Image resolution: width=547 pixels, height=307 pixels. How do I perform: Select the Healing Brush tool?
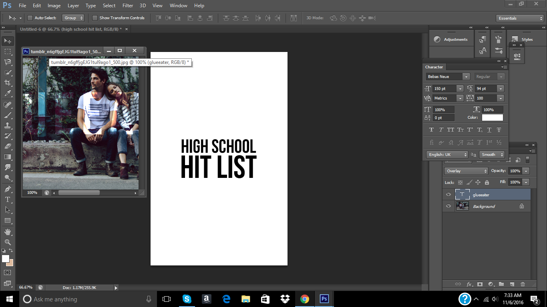tap(8, 105)
